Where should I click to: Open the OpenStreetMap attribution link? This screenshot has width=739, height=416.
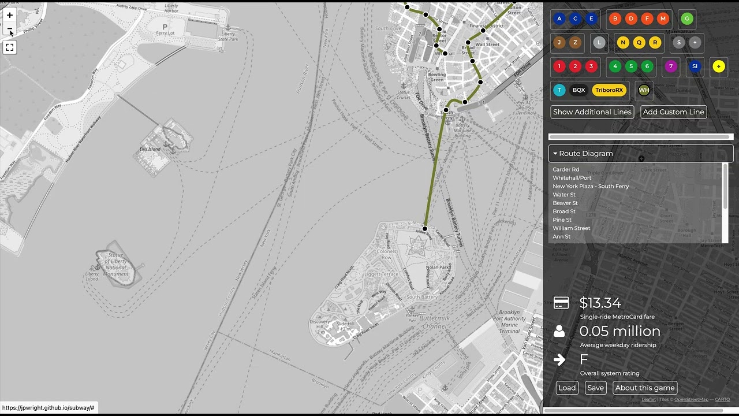click(691, 400)
